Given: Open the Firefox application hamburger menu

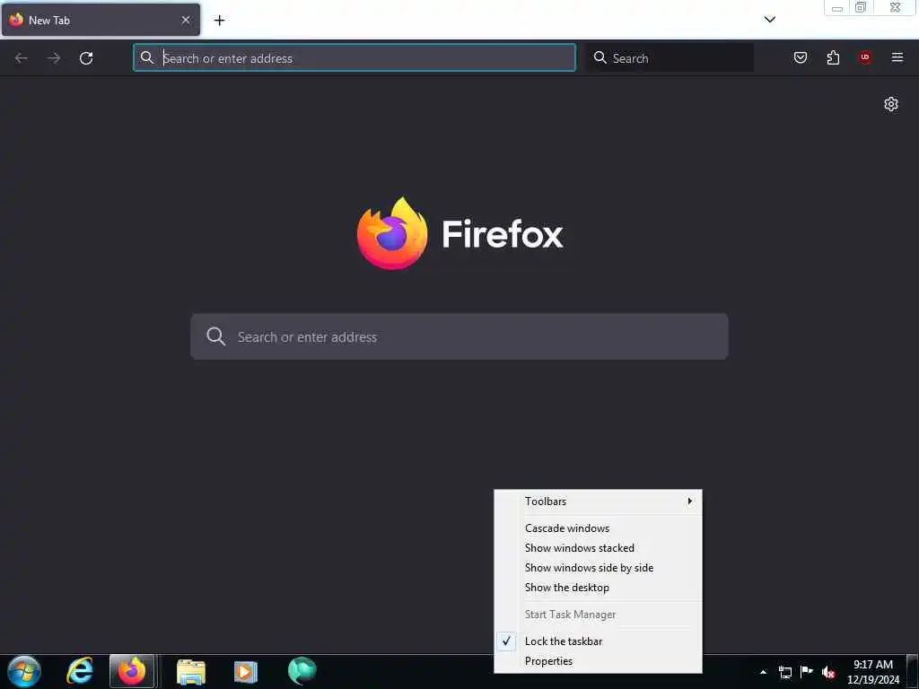Looking at the screenshot, I should click(897, 57).
